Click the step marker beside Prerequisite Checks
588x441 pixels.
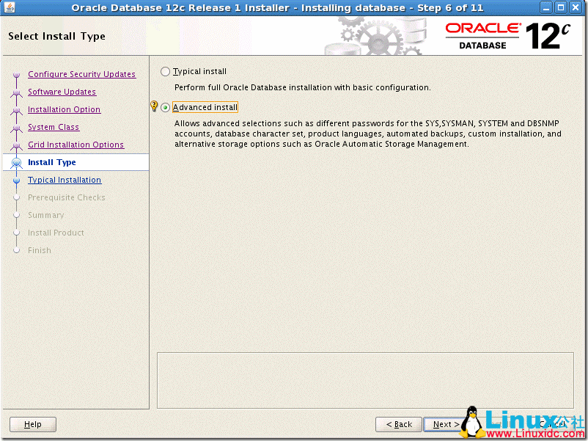16,197
